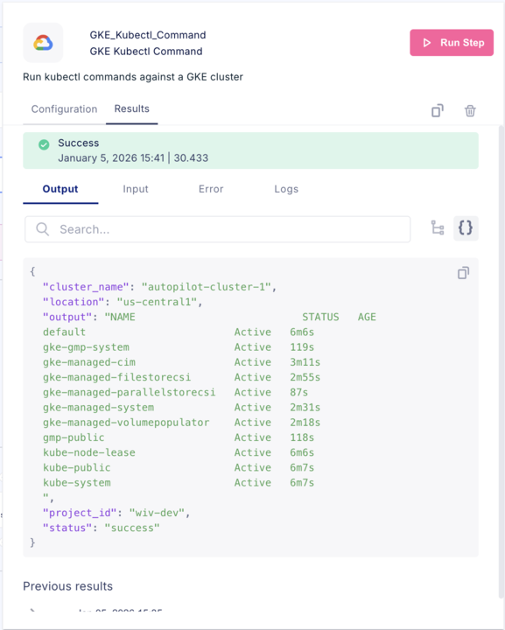Click the kube-public namespace row

pos(179,467)
